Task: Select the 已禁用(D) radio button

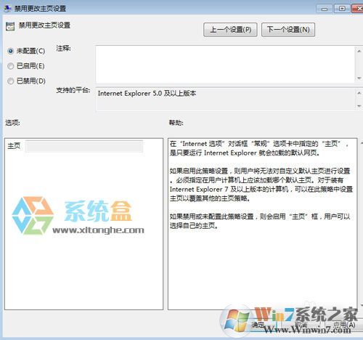Action: pyautogui.click(x=10, y=81)
